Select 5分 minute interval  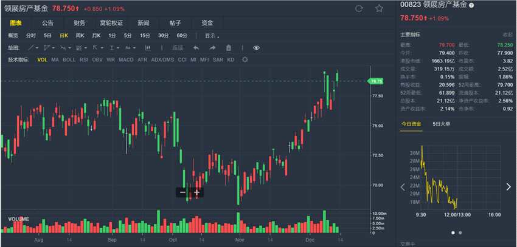point(128,36)
